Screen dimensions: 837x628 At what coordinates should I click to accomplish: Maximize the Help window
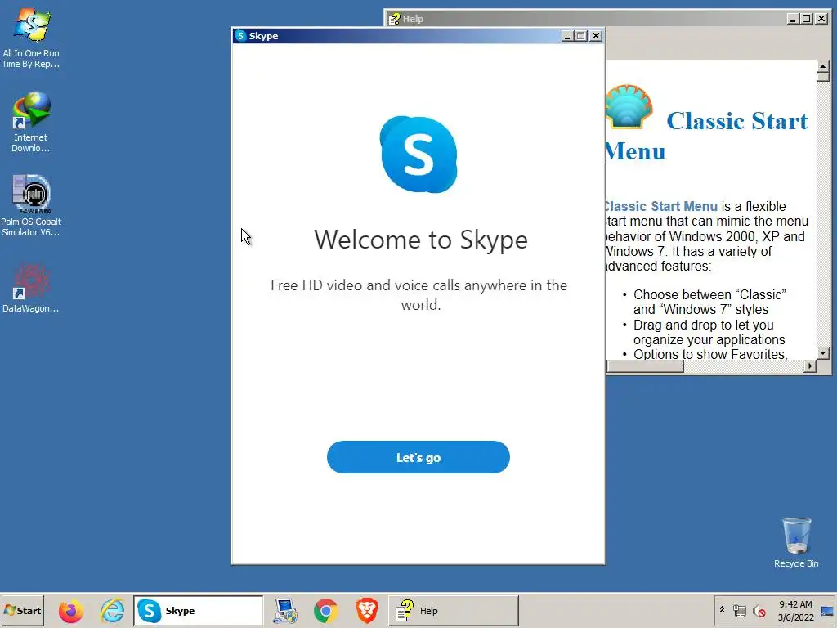pyautogui.click(x=807, y=19)
